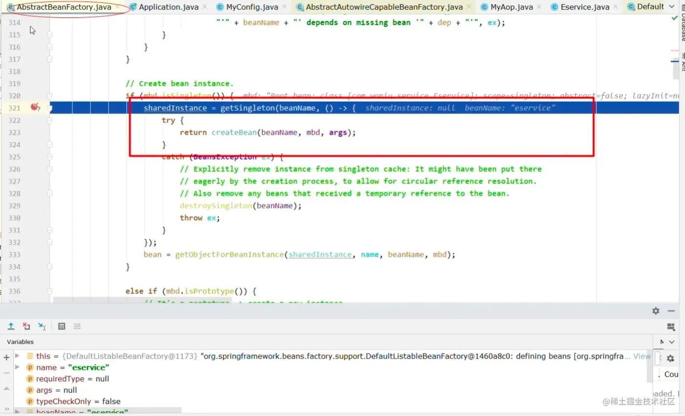This screenshot has height=416, width=685.
Task: Select the 'typeCheckOnly = false' variable row
Action: (333, 401)
